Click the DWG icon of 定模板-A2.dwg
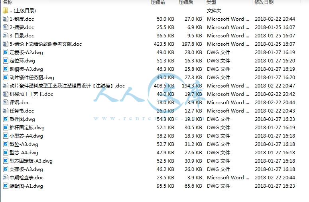Viewport: 309px width, 202px height. [6, 52]
